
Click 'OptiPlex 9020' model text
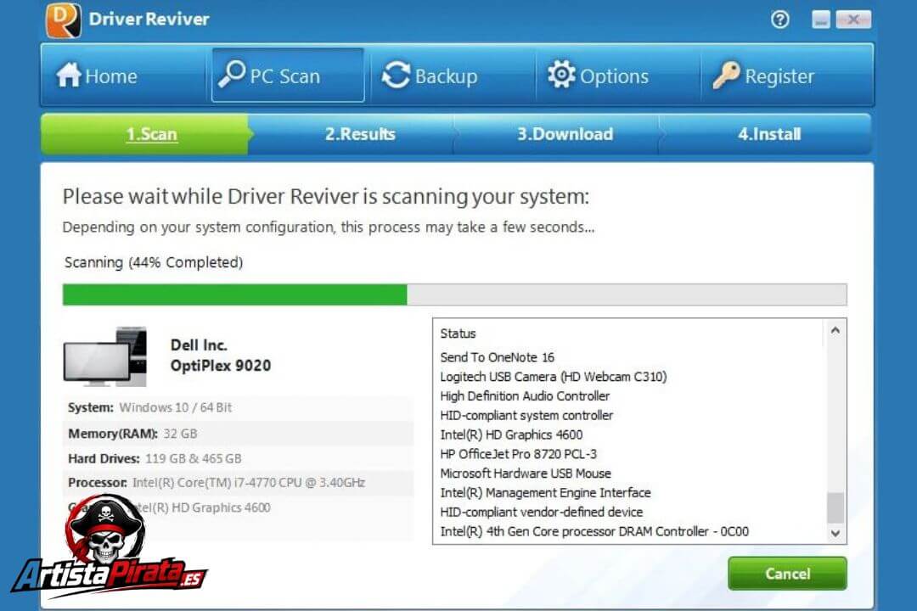tap(221, 366)
